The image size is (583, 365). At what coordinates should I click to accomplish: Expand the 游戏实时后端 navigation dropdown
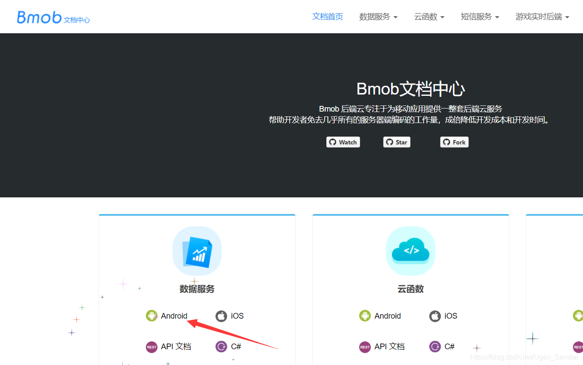(x=542, y=17)
